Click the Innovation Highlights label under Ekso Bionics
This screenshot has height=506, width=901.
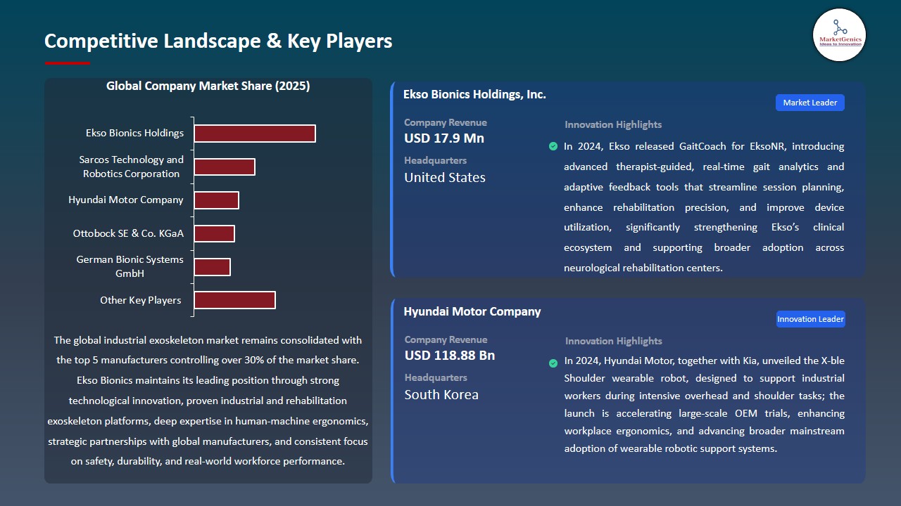(612, 124)
